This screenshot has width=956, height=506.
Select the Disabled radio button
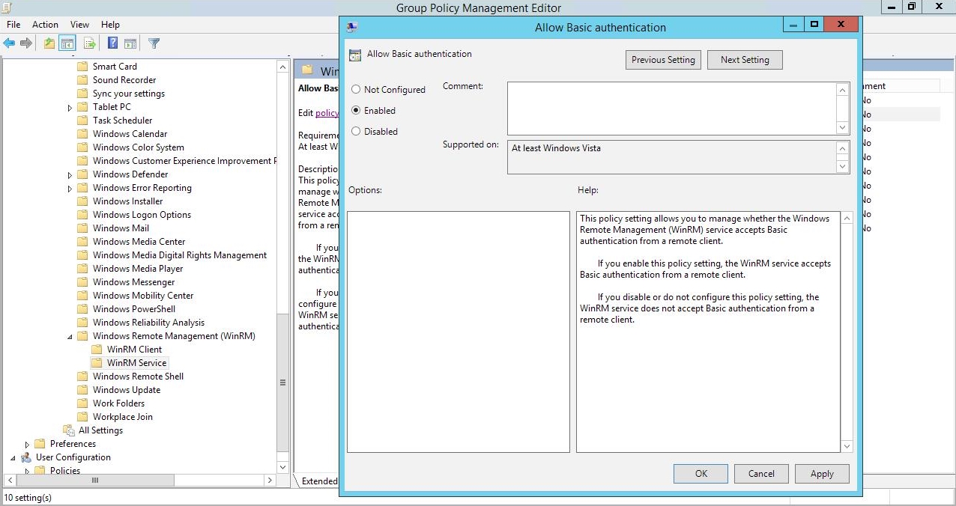tap(356, 132)
